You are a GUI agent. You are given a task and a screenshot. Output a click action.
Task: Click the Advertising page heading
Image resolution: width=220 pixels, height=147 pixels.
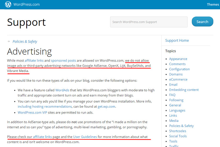[29, 52]
